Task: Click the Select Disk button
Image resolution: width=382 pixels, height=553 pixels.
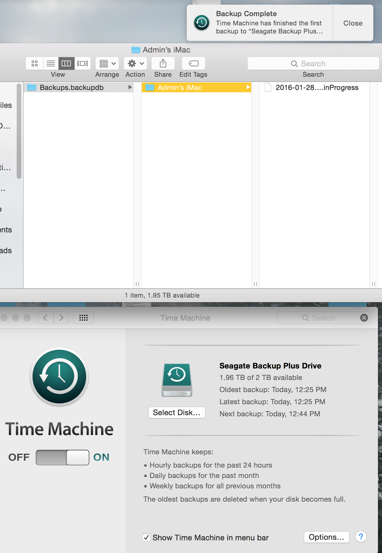Action: pyautogui.click(x=177, y=413)
